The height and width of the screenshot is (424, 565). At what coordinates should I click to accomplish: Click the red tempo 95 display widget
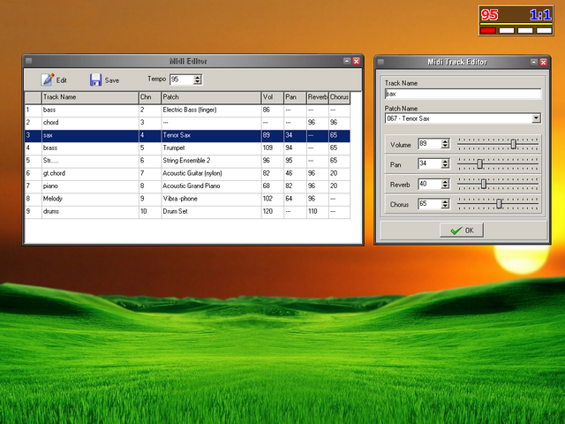(489, 15)
